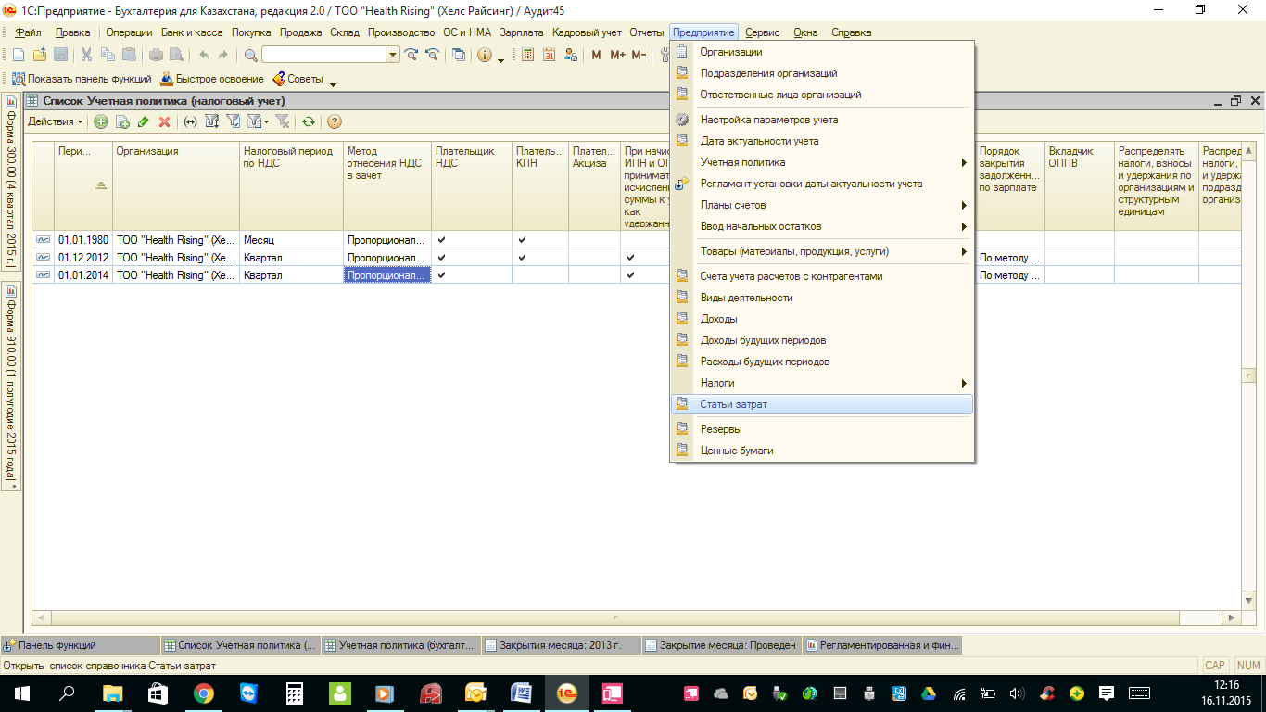
Task: Open the Word icon in the taskbar
Action: coord(520,693)
